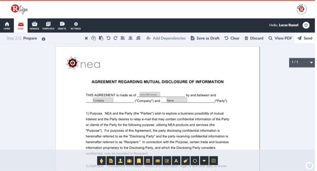
Task: Click the agreement title heading
Action: [158, 82]
